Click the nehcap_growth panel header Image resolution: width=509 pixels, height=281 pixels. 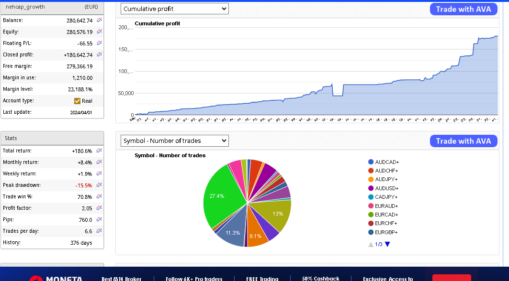click(x=52, y=7)
